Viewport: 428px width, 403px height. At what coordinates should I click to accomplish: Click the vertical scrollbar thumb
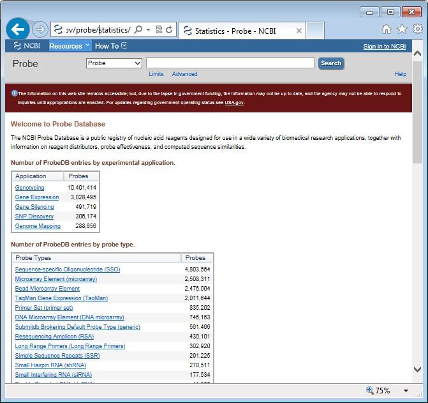coord(417,112)
